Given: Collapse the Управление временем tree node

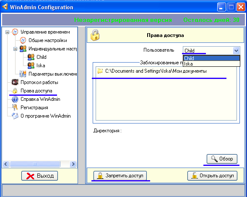Looking at the screenshot, I should click(7, 32).
